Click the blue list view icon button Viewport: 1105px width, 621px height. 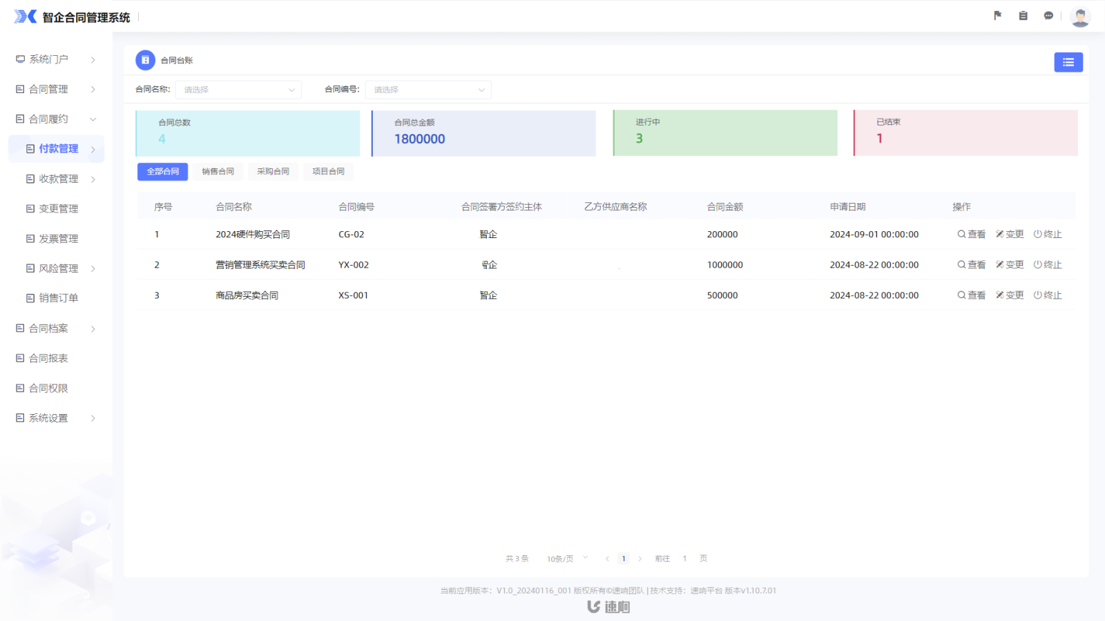point(1068,62)
